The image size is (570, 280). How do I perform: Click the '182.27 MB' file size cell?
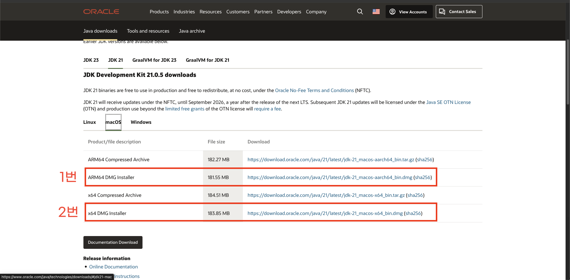click(223, 159)
